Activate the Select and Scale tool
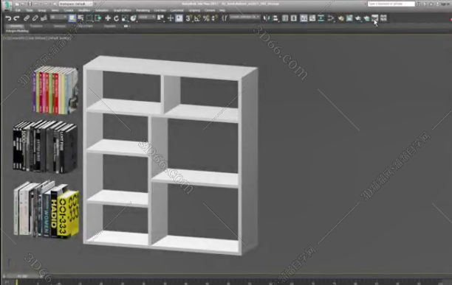452x285 pixels. point(125,18)
